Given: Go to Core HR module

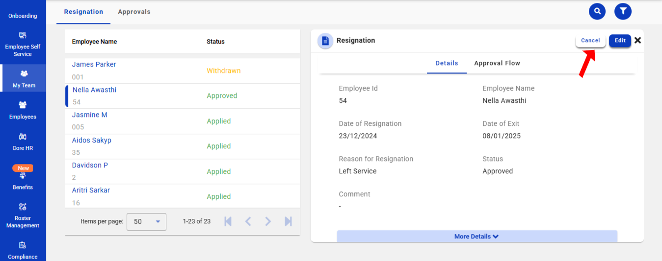Looking at the screenshot, I should 23,142.
